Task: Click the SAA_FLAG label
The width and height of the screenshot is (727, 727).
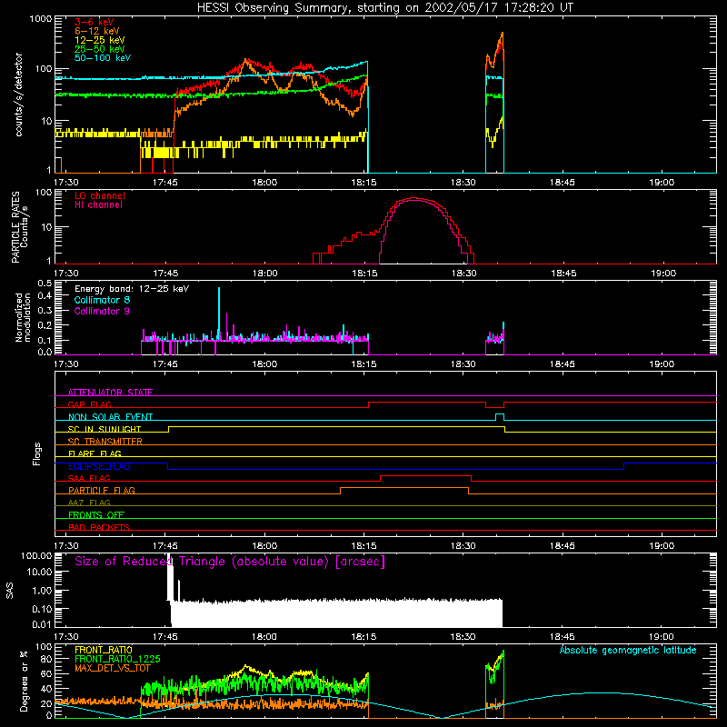Action: pyautogui.click(x=89, y=478)
